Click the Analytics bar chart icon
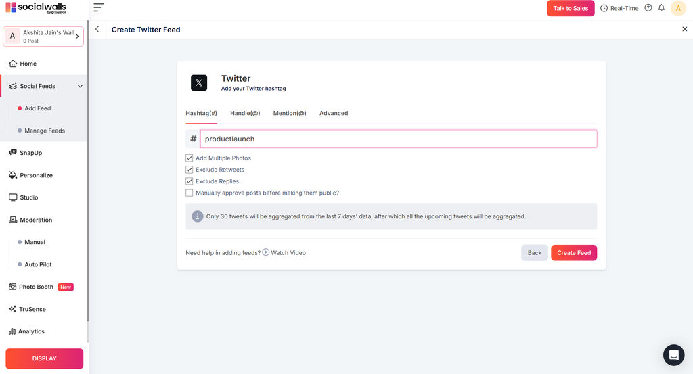Viewport: 693px width, 374px height. pos(12,331)
